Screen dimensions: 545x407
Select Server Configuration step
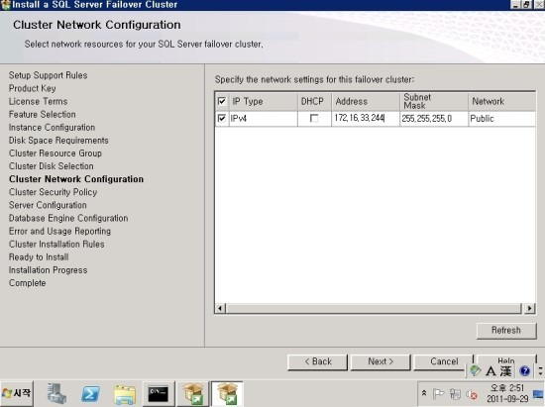click(x=48, y=205)
